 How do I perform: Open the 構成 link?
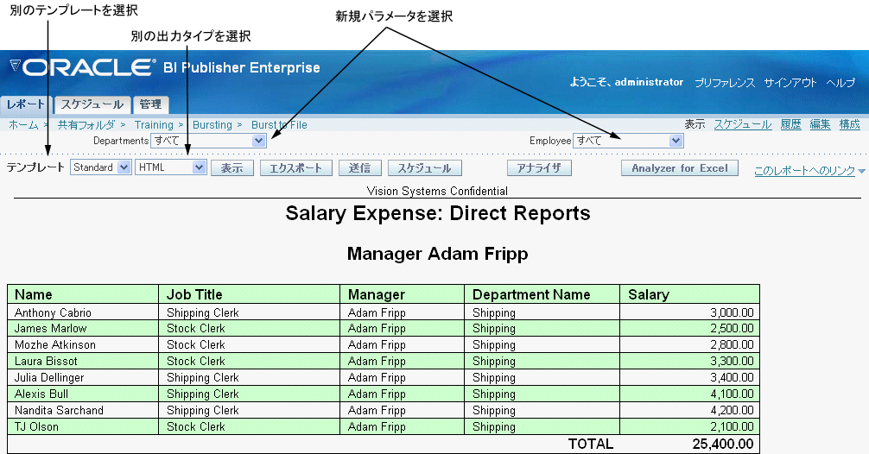(x=850, y=124)
